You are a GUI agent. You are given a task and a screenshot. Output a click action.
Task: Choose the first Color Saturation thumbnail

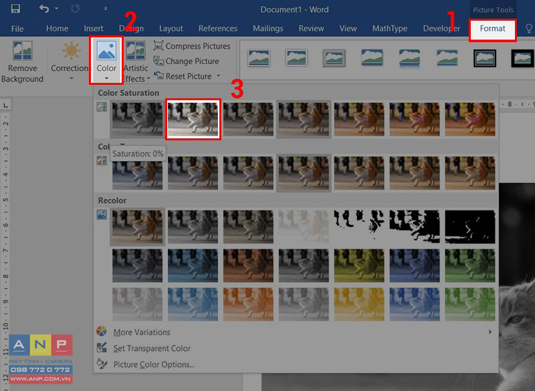(x=138, y=120)
